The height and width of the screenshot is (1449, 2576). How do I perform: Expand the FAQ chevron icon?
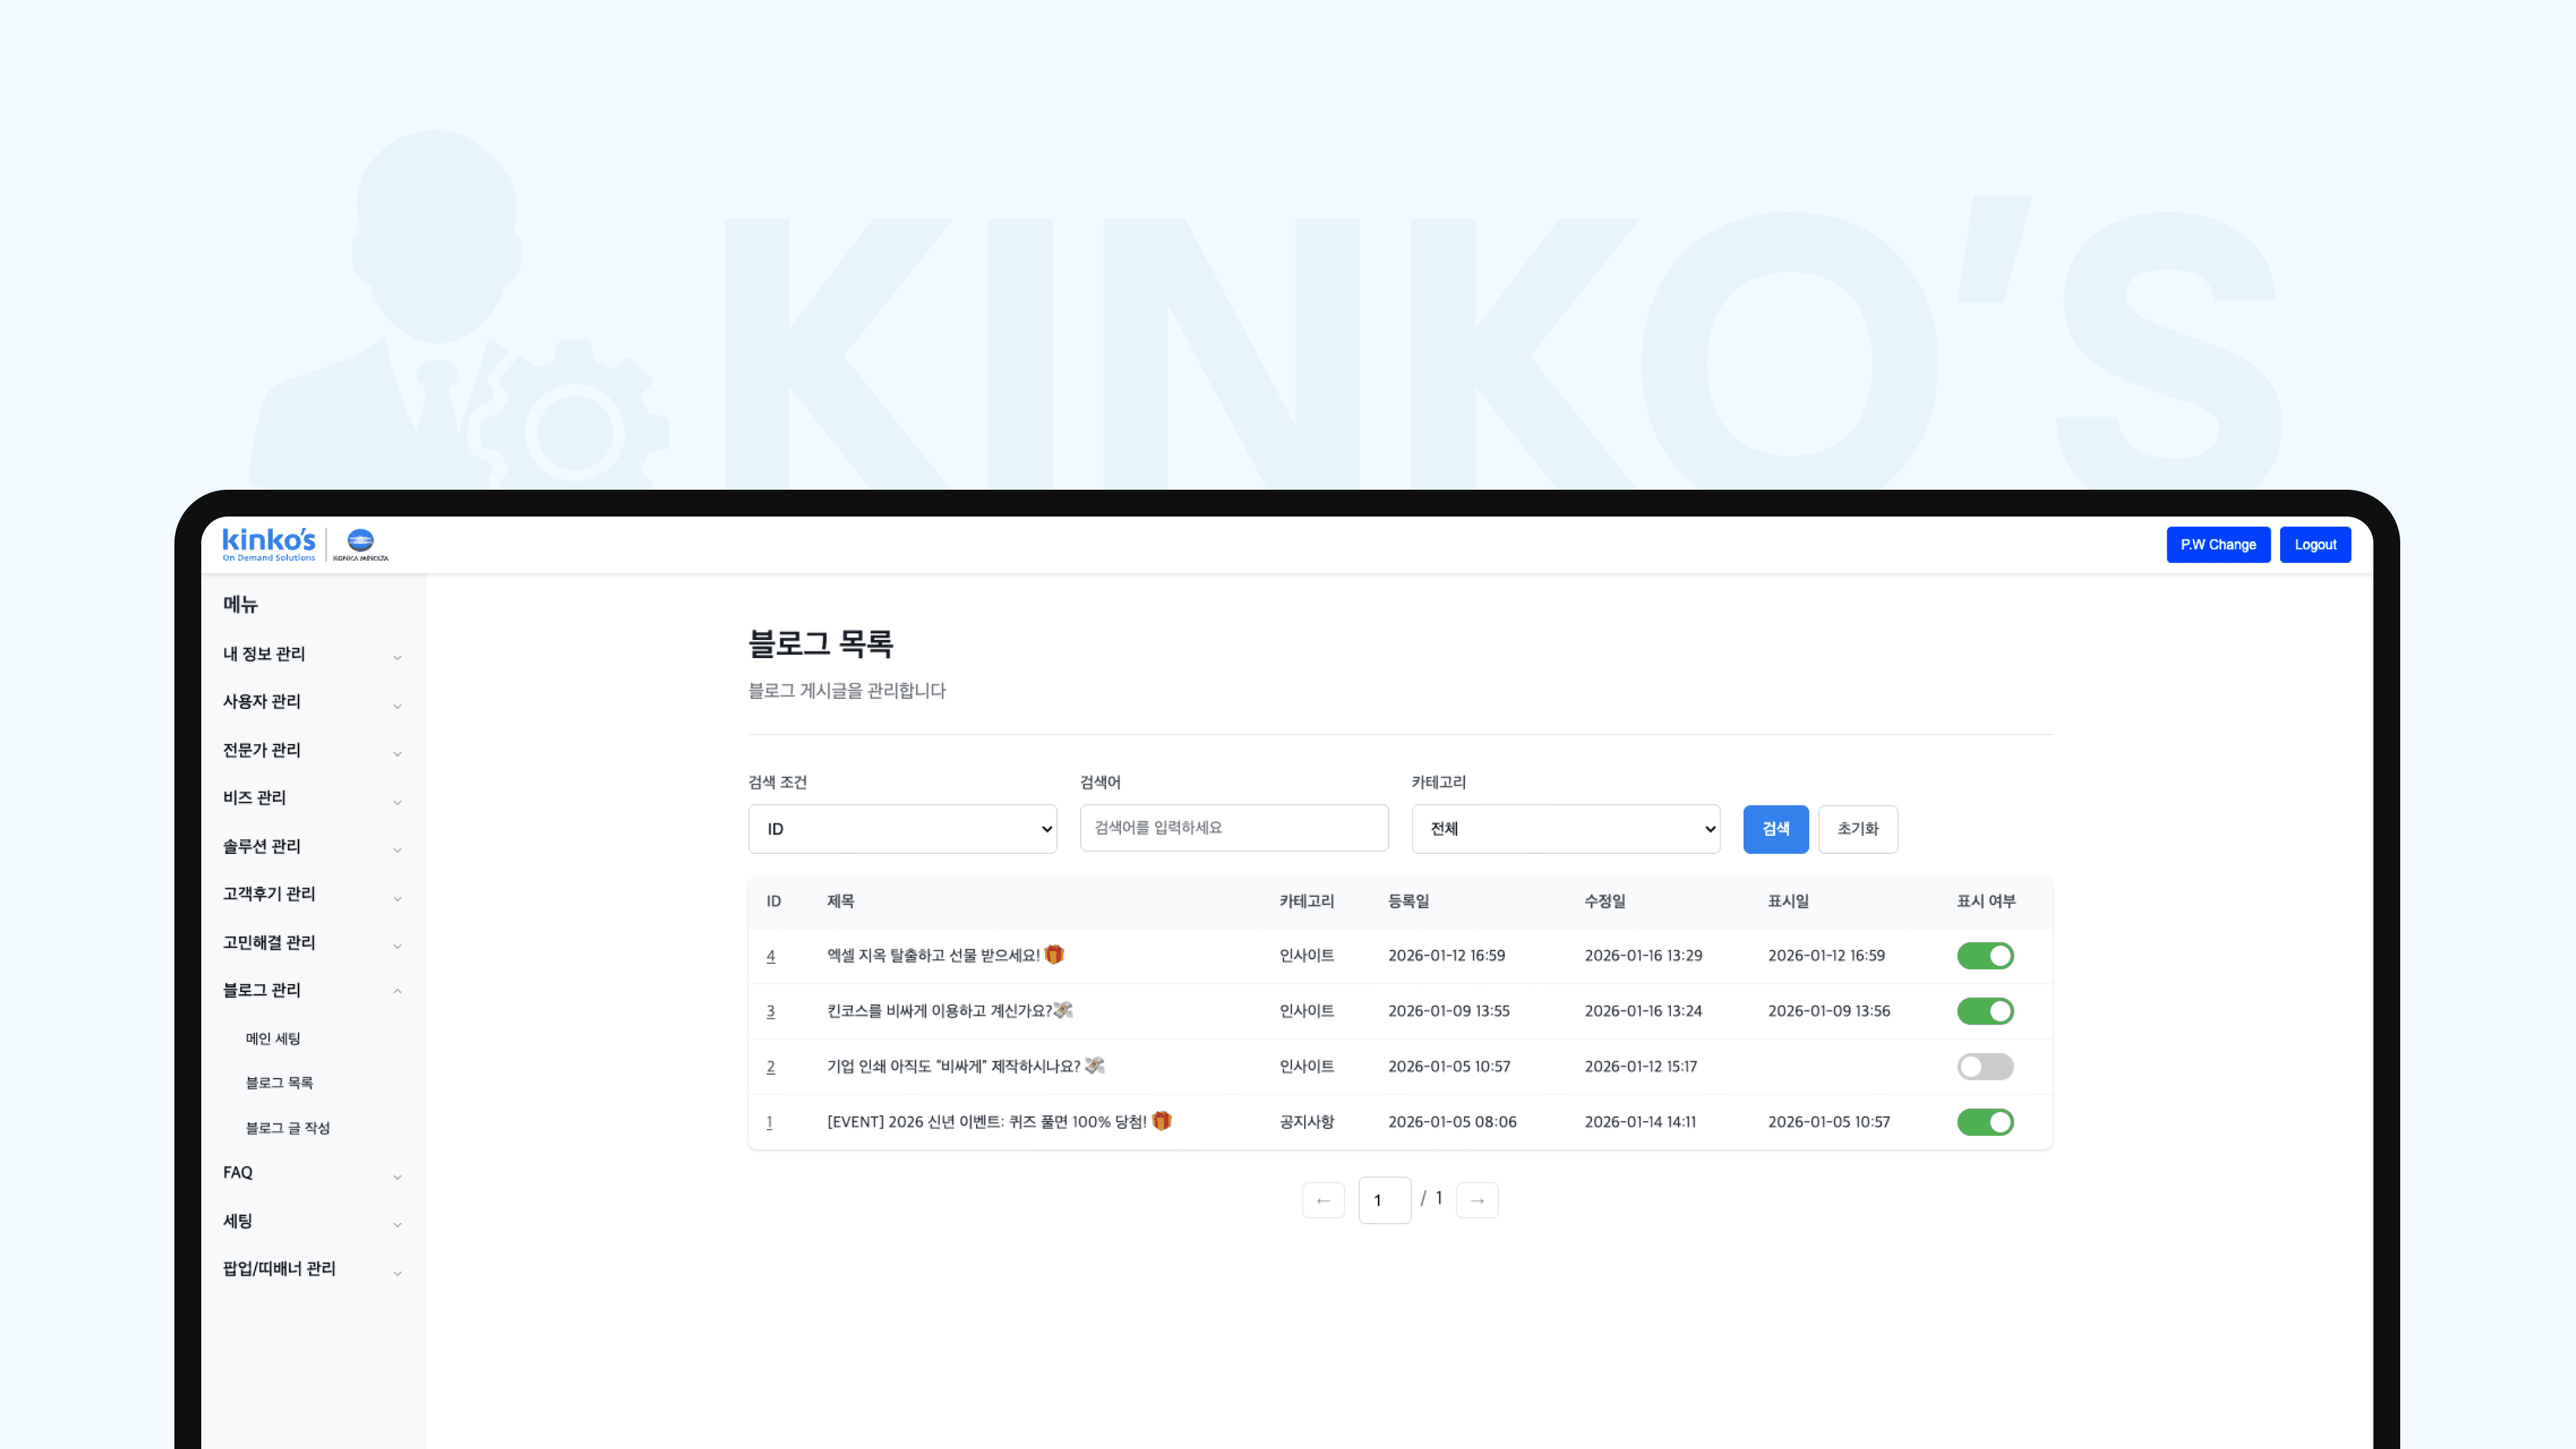click(x=397, y=1177)
